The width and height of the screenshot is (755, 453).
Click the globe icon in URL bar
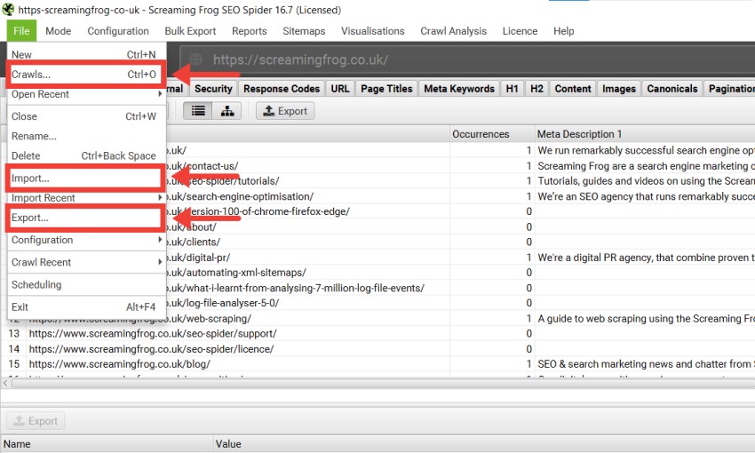point(195,60)
